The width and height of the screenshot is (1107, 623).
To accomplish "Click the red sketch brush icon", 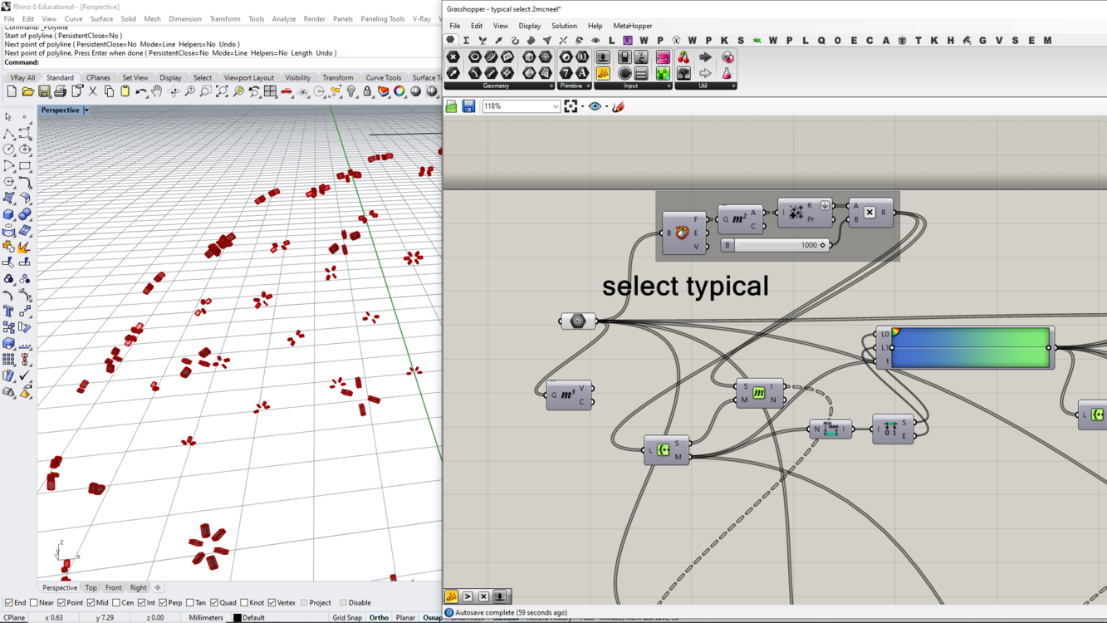I will pos(619,106).
